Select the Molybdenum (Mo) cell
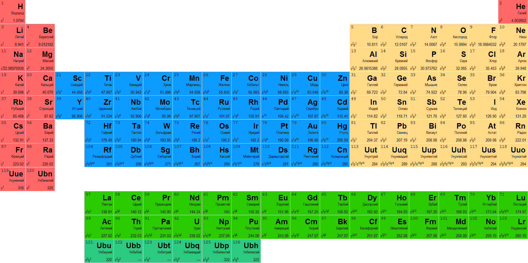528x263 pixels. [158, 107]
